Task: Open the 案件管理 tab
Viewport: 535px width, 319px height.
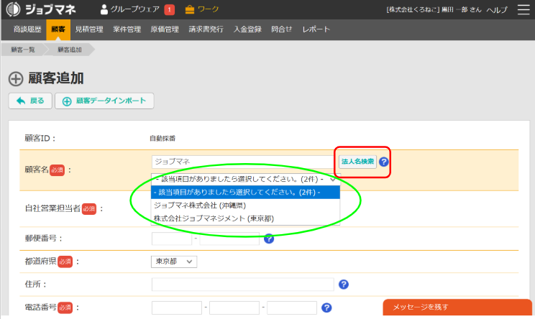Action: tap(127, 29)
